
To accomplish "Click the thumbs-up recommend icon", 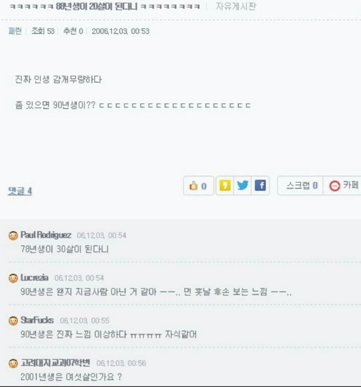I will (x=194, y=186).
